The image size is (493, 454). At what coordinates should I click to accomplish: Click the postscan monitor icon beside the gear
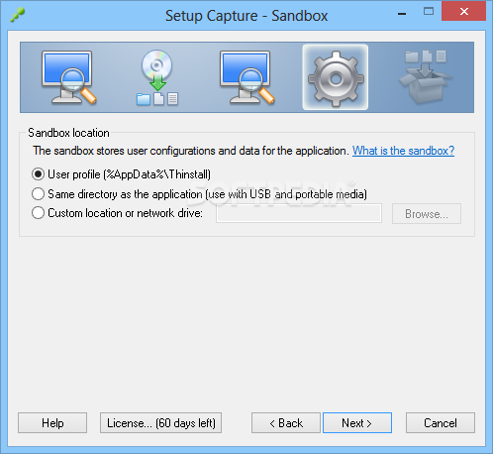coord(247,77)
